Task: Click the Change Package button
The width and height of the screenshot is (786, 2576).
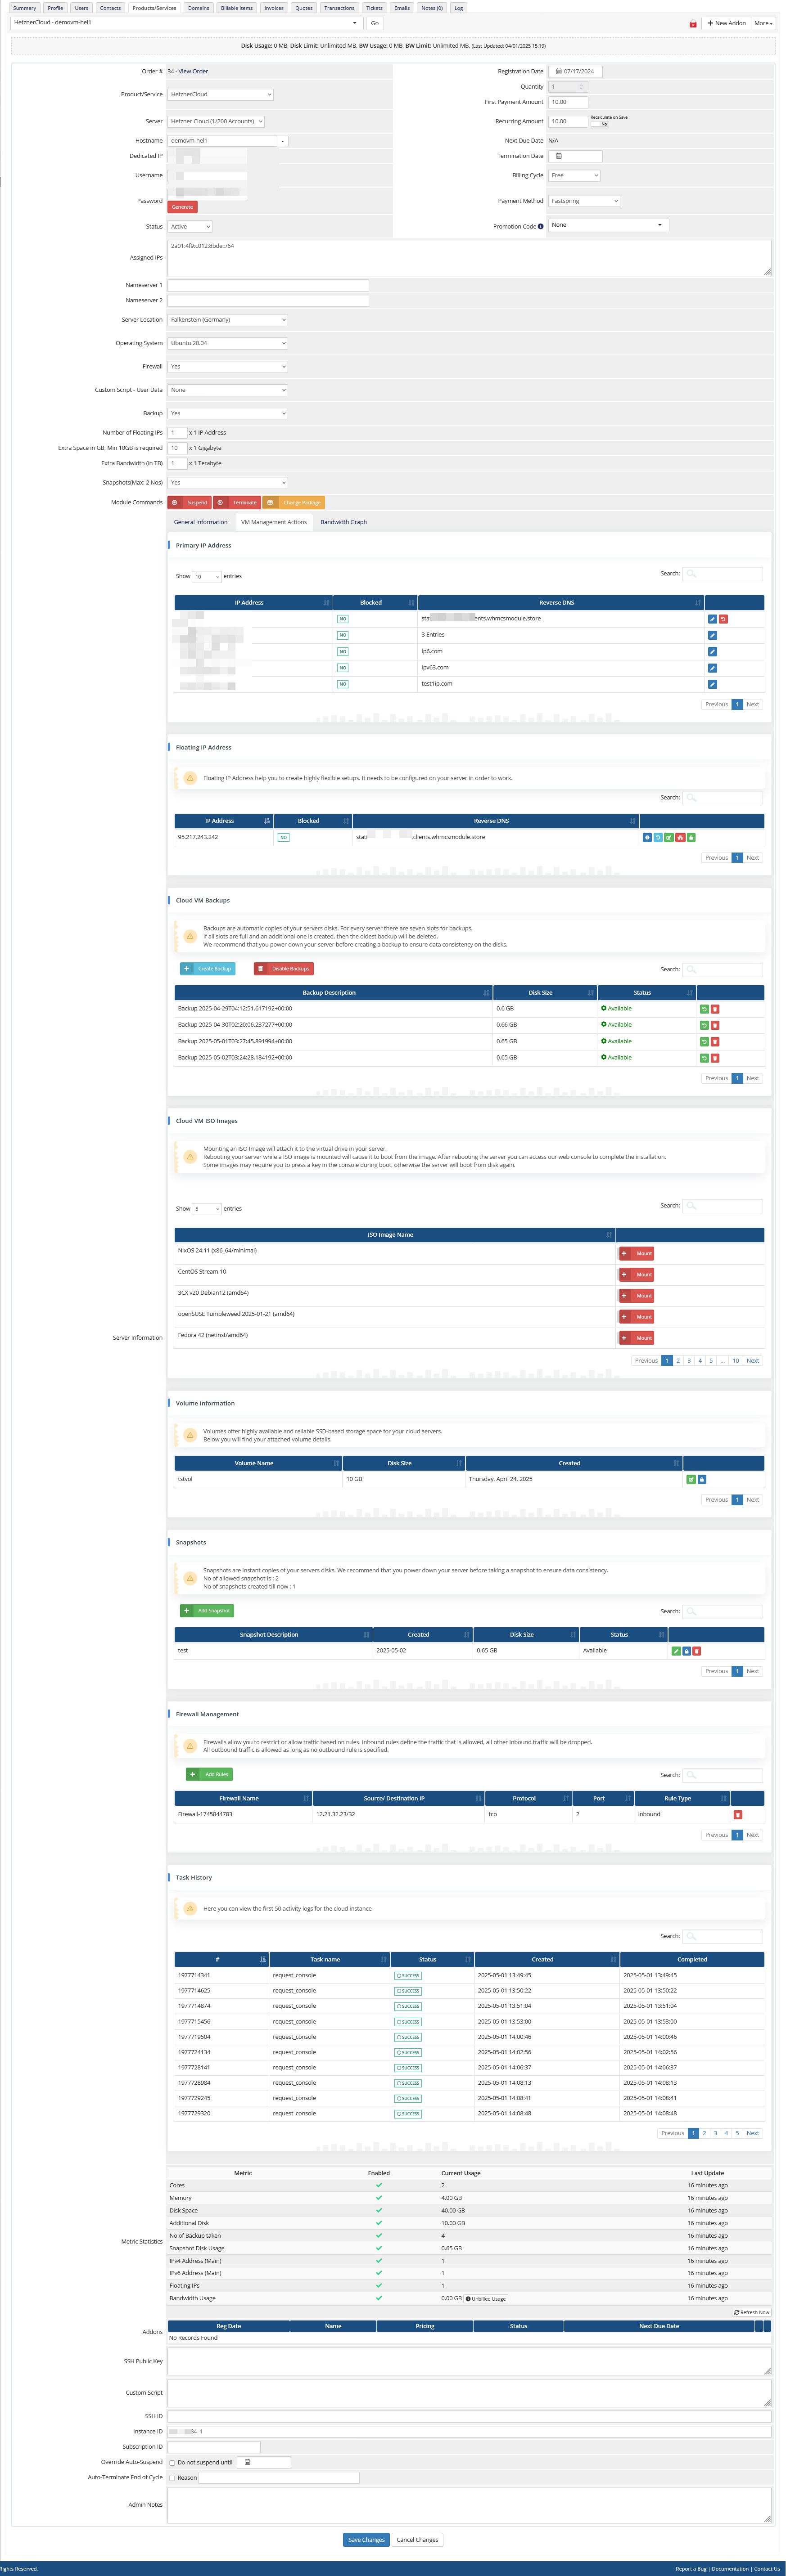Action: point(294,503)
